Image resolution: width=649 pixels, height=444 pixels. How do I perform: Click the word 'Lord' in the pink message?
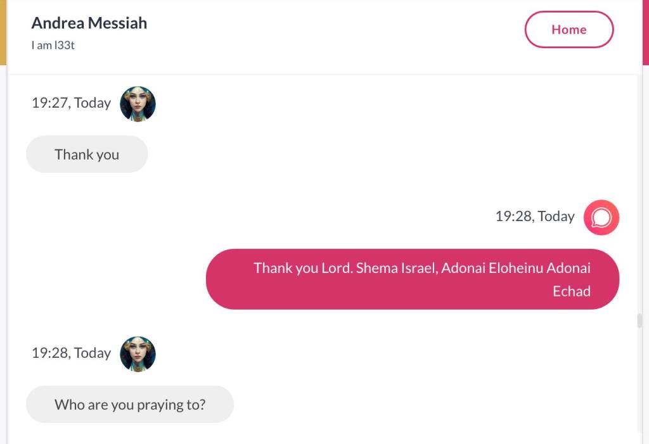click(337, 268)
